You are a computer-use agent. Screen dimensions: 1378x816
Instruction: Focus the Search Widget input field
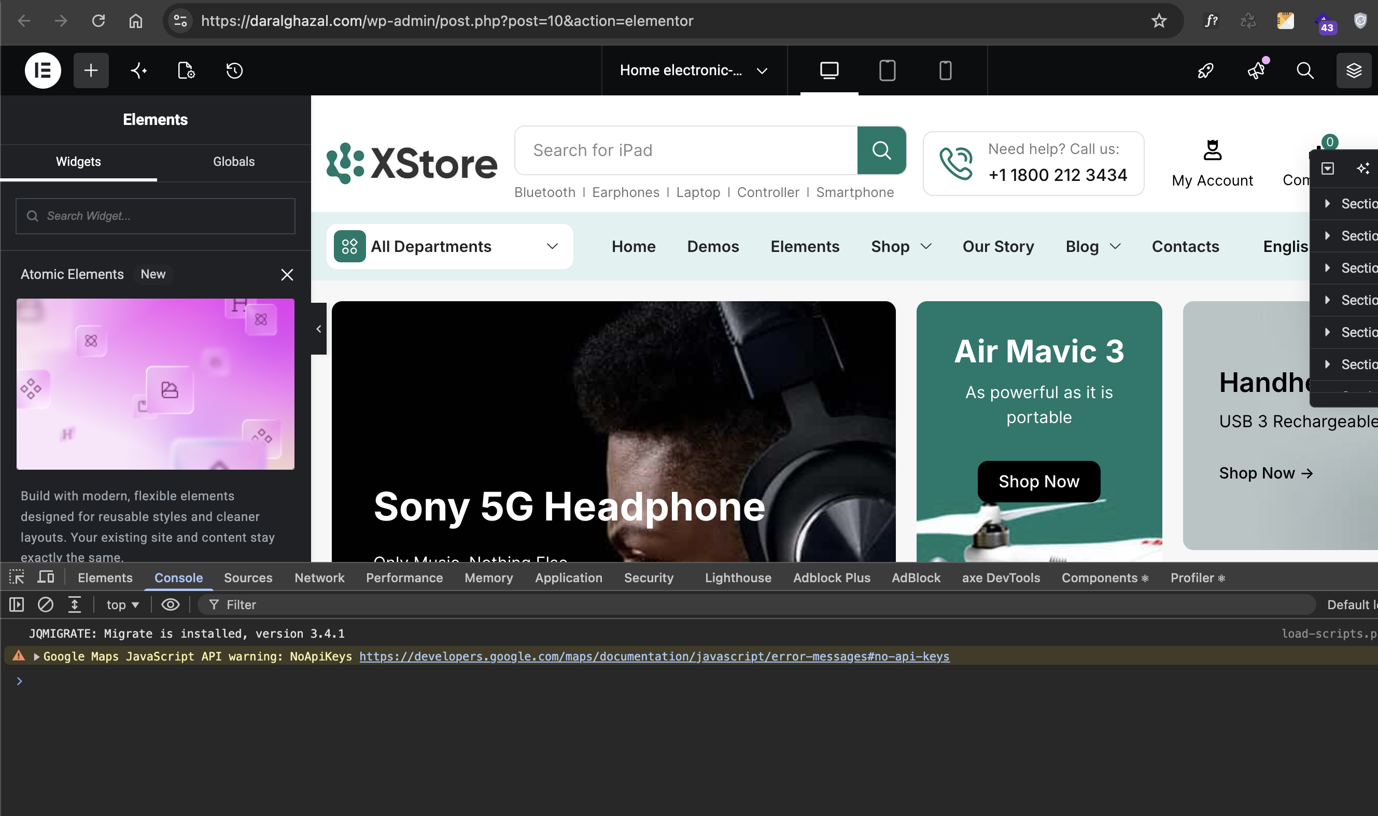(156, 216)
